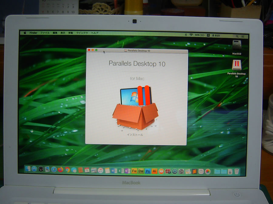Launch Sublime Text from the Dock
The height and width of the screenshot is (204, 273).
pos(194,172)
